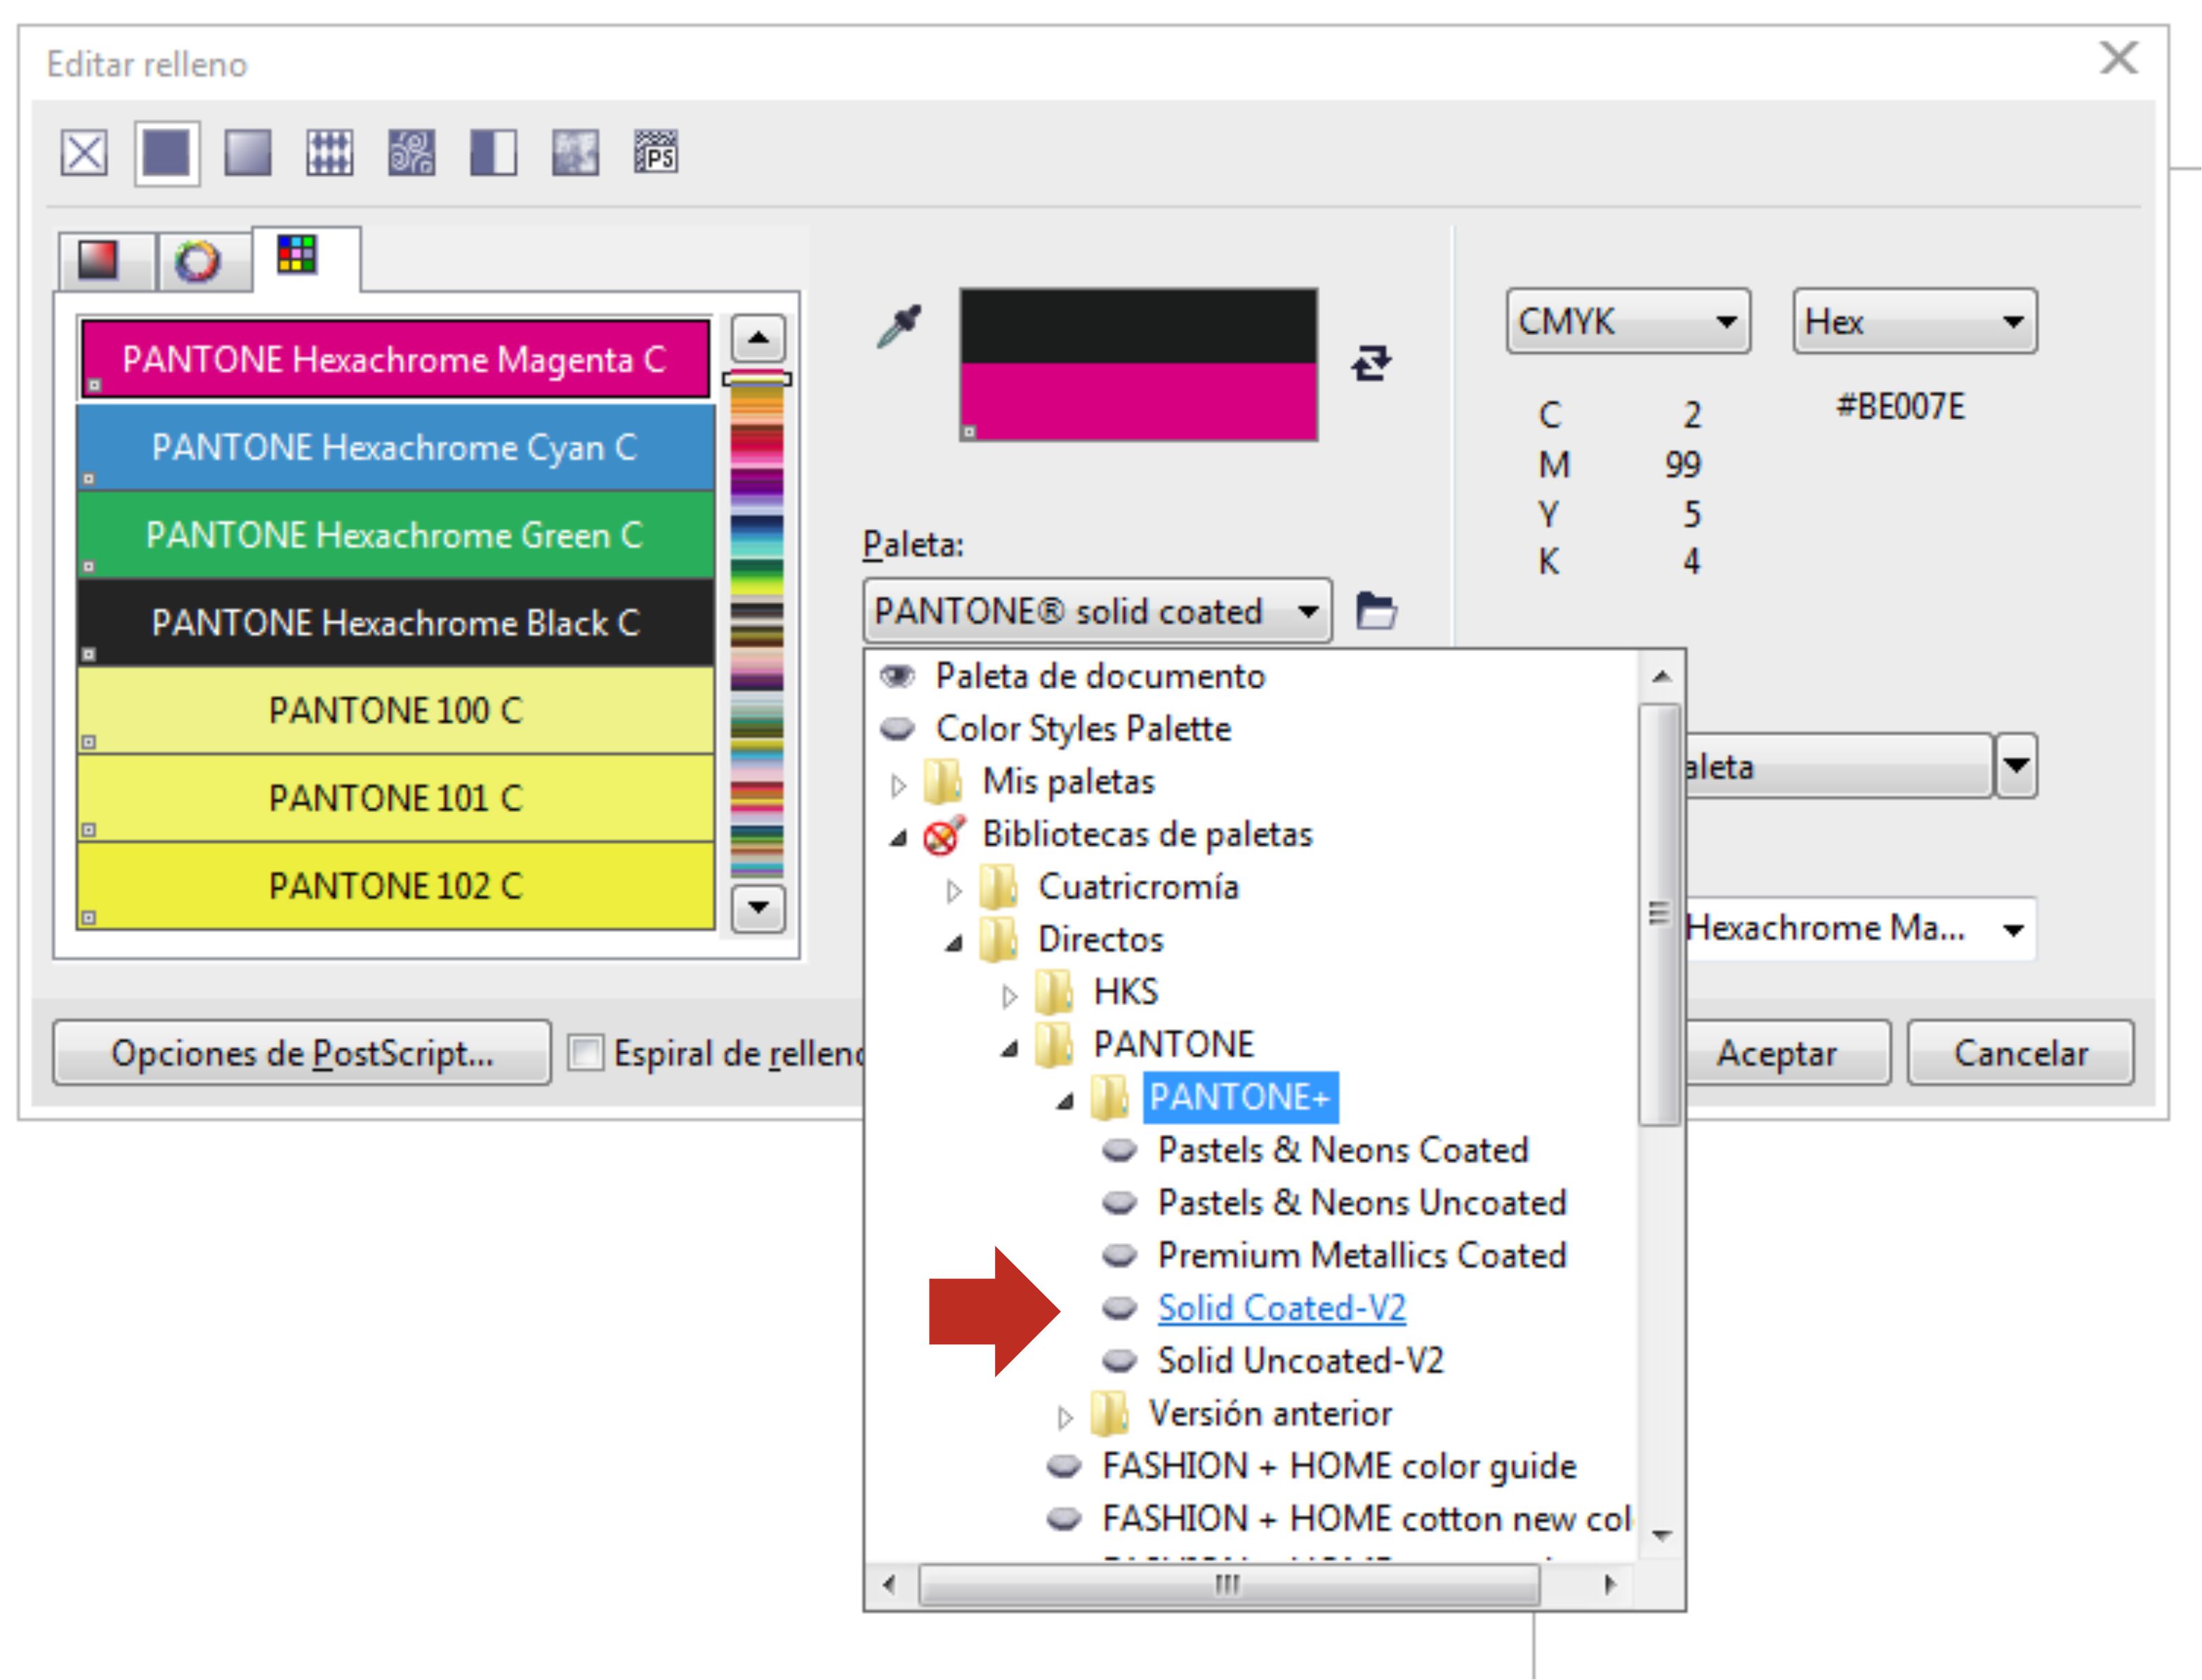
Task: Click Opciones de PostScript button
Action: [x=302, y=1052]
